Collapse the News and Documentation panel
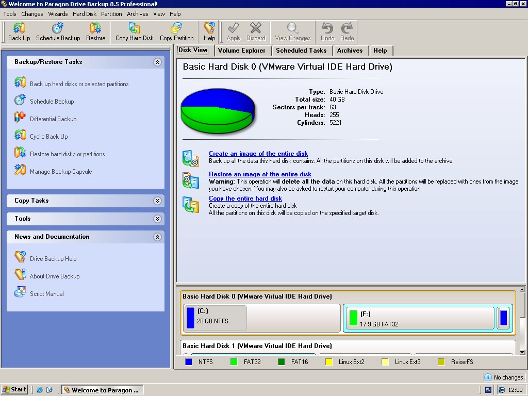The height and width of the screenshot is (396, 528). 157,237
